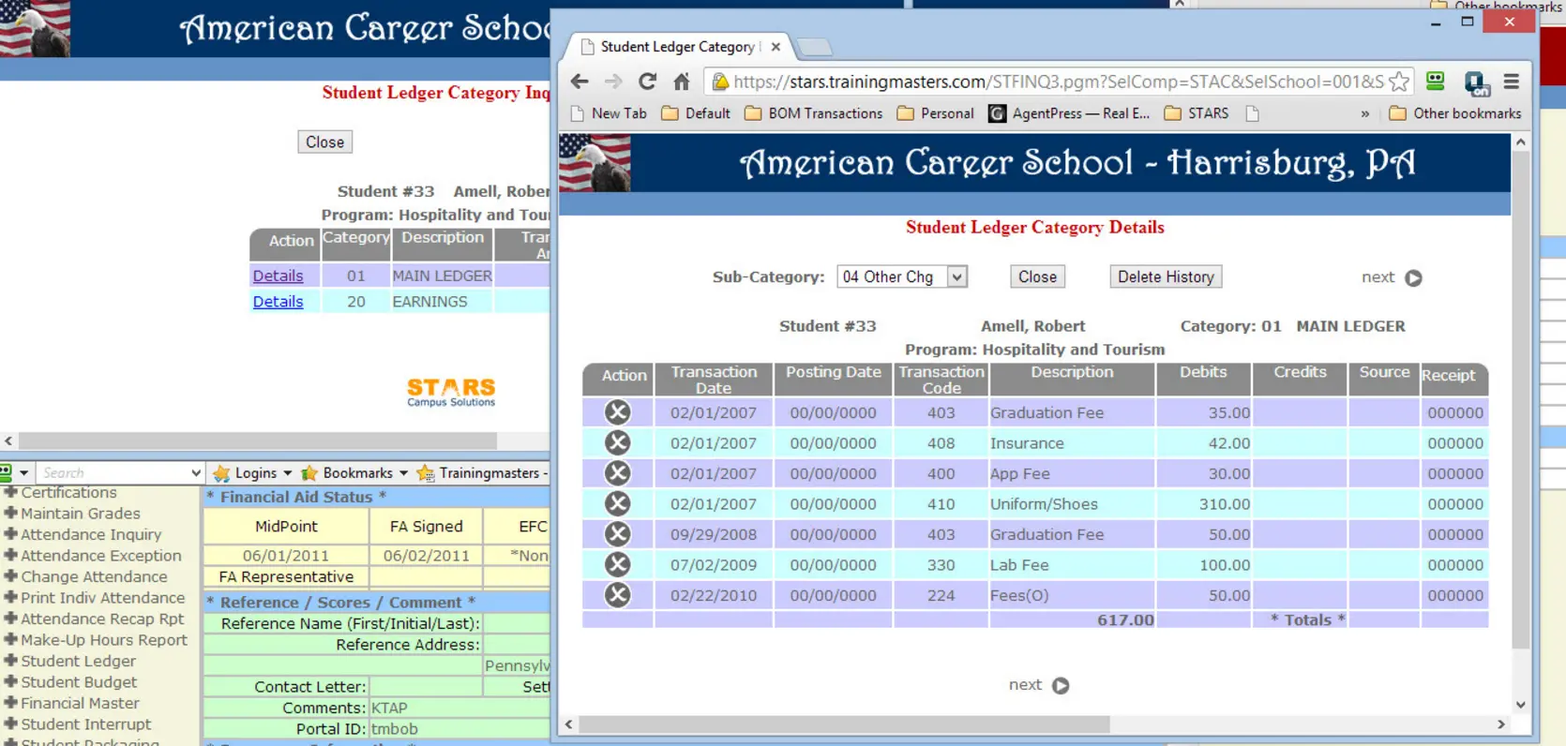Click delete icon for Uniform/Shoes row
Viewport: 1566px width, 746px height.
pyautogui.click(x=617, y=504)
